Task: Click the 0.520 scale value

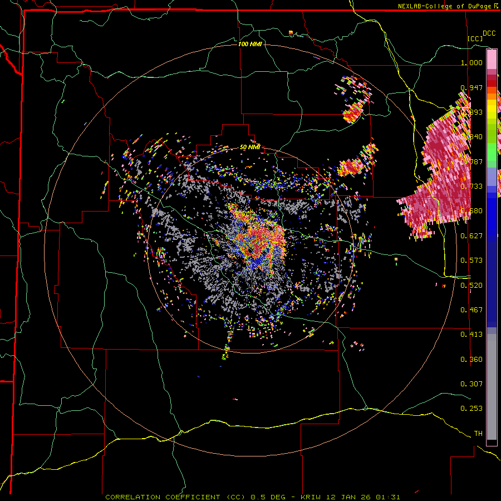Action: coord(471,286)
